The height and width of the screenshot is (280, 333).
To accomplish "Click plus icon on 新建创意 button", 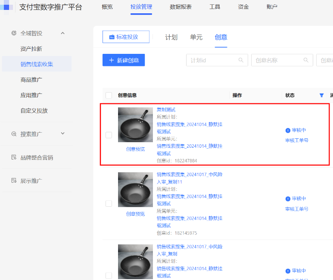I will click(x=112, y=60).
